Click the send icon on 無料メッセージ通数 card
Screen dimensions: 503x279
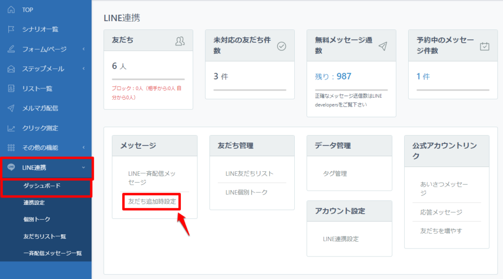coord(383,46)
